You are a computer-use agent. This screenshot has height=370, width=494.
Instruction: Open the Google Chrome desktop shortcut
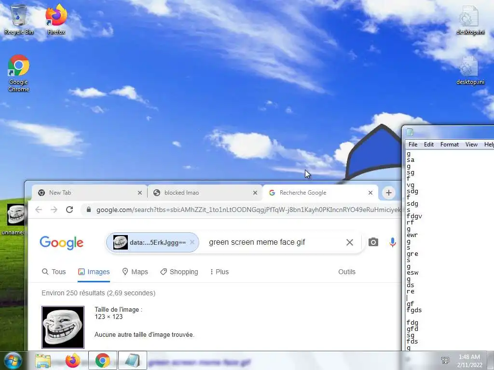click(x=19, y=73)
